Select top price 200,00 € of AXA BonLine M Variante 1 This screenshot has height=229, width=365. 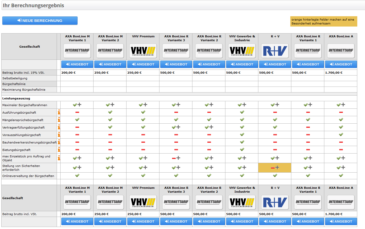pos(69,73)
